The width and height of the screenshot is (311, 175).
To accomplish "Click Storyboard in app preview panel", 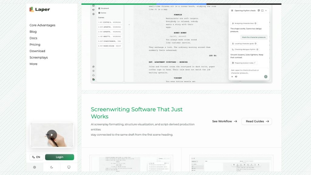I will point(104,8).
